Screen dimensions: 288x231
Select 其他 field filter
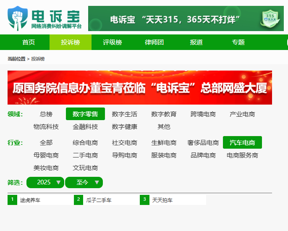pos(164,126)
